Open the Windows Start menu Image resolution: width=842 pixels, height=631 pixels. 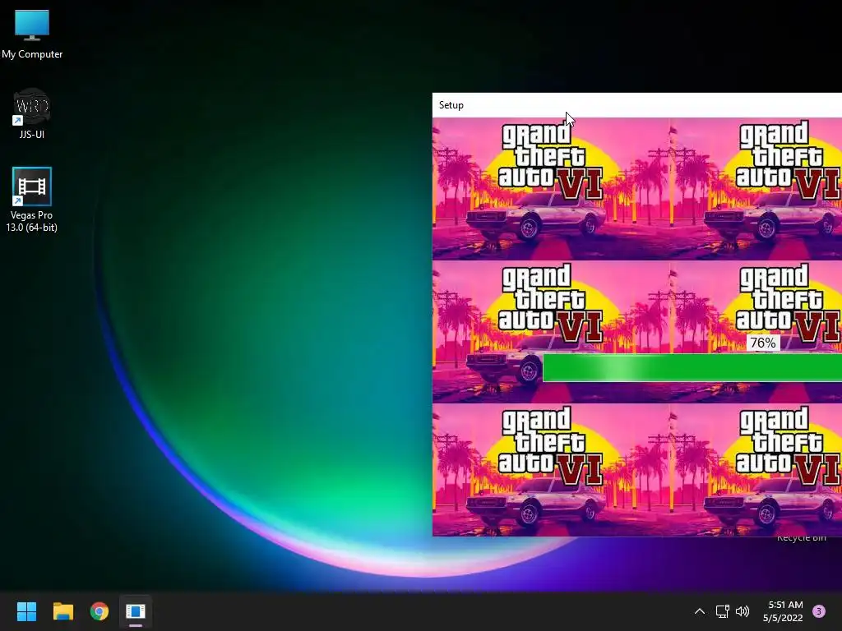click(26, 611)
